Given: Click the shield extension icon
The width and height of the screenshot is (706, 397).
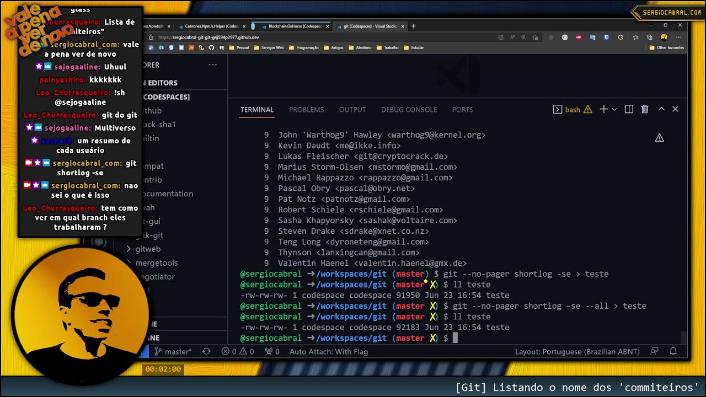Looking at the screenshot, I should coord(606,37).
